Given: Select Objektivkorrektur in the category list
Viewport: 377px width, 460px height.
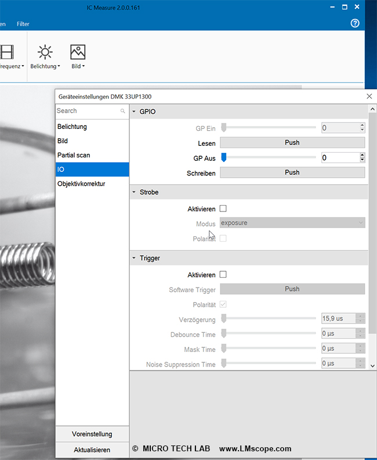Looking at the screenshot, I should pyautogui.click(x=81, y=184).
